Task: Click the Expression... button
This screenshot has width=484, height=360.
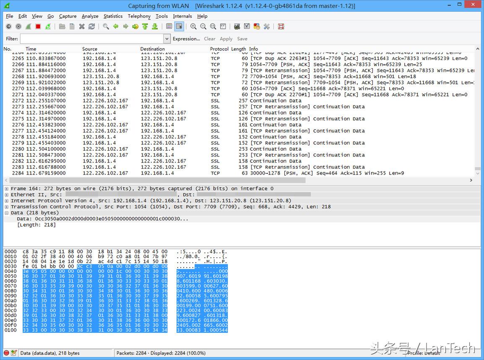Action: pyautogui.click(x=186, y=39)
